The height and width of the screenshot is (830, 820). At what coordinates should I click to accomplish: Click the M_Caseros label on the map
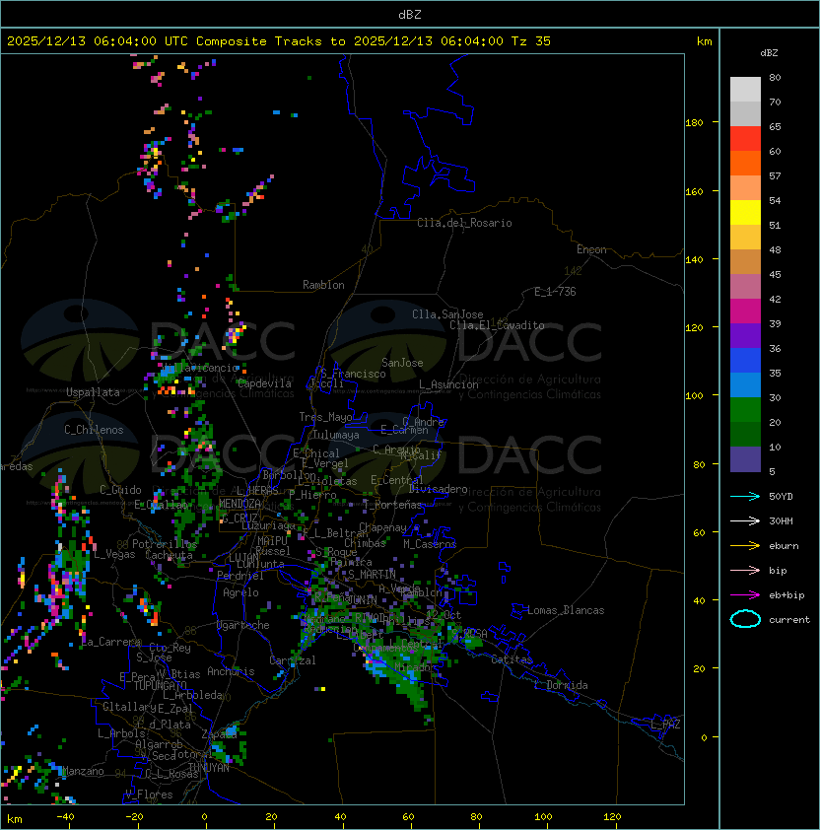pyautogui.click(x=430, y=544)
